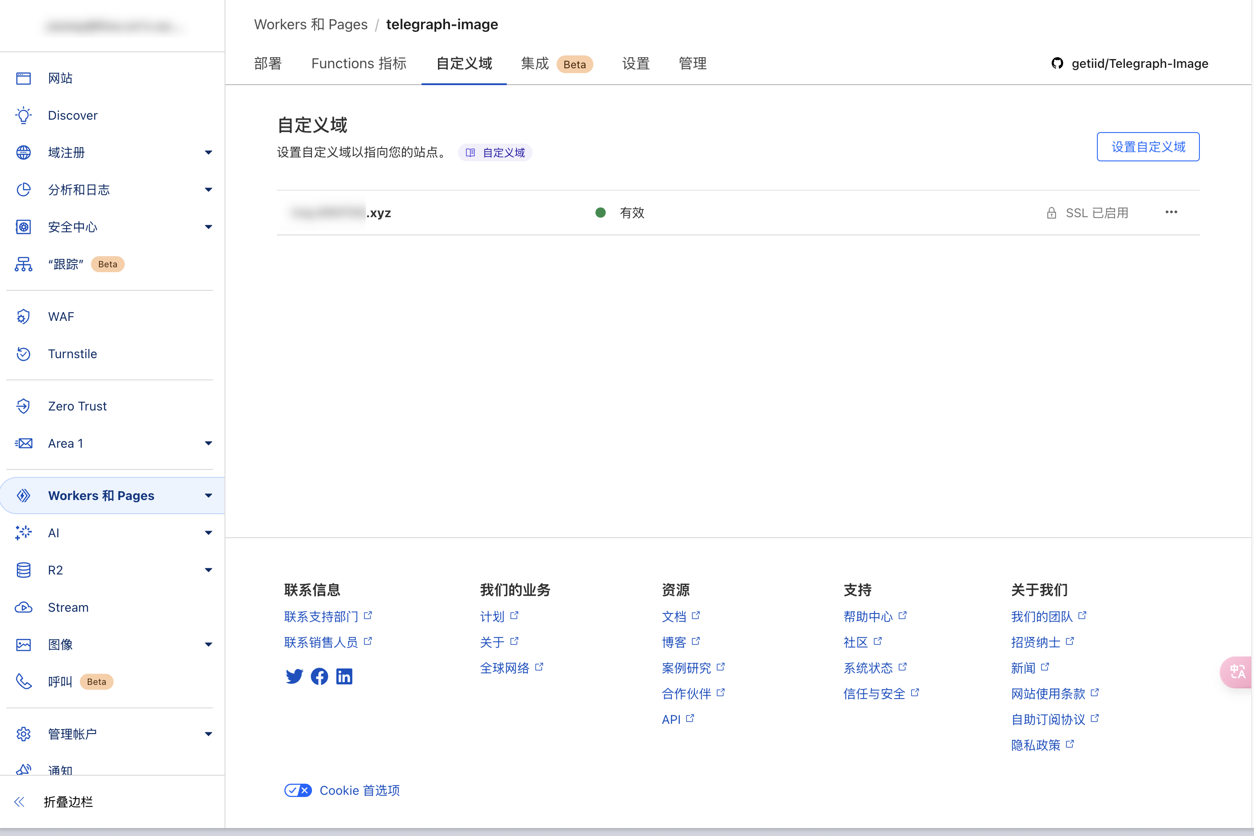The height and width of the screenshot is (836, 1254).
Task: Open the three-dot menu on the .xyz domain row
Action: 1171,212
